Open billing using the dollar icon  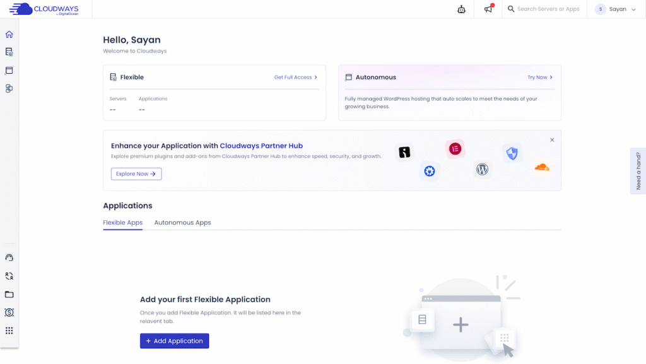point(9,312)
